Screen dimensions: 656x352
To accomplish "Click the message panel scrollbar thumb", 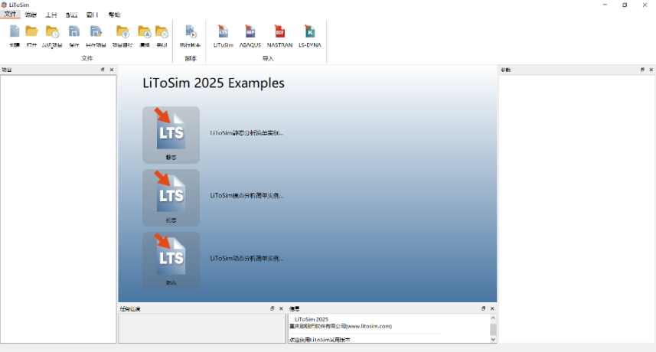I will (493, 329).
